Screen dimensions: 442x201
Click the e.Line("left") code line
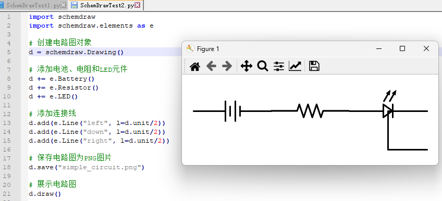tap(97, 123)
